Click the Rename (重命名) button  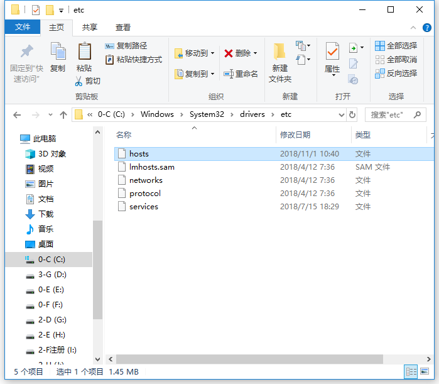[x=241, y=74]
